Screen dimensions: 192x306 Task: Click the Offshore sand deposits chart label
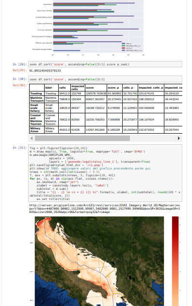44,43
